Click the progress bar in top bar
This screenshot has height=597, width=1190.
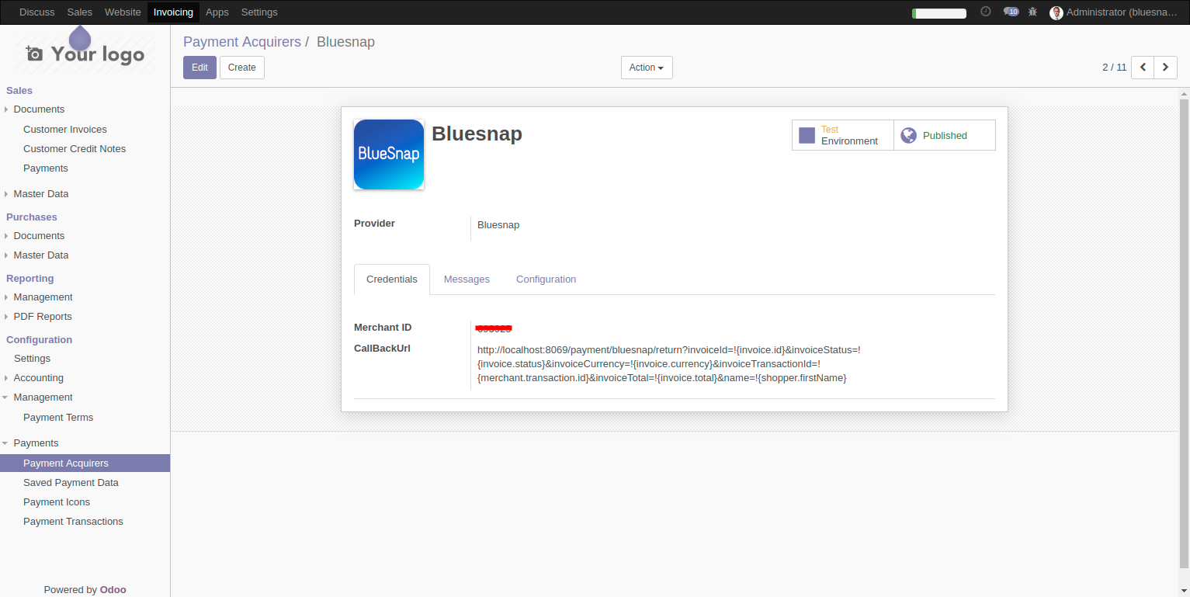pyautogui.click(x=939, y=13)
